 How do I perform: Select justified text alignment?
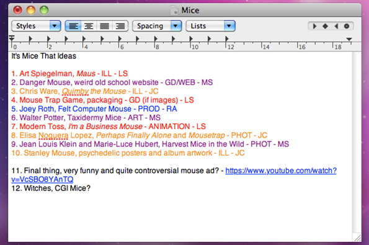[104, 26]
